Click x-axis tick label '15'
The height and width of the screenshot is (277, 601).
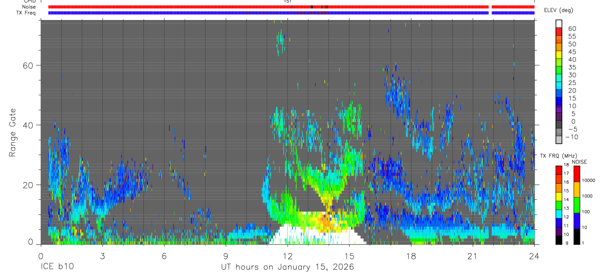pyautogui.click(x=349, y=256)
